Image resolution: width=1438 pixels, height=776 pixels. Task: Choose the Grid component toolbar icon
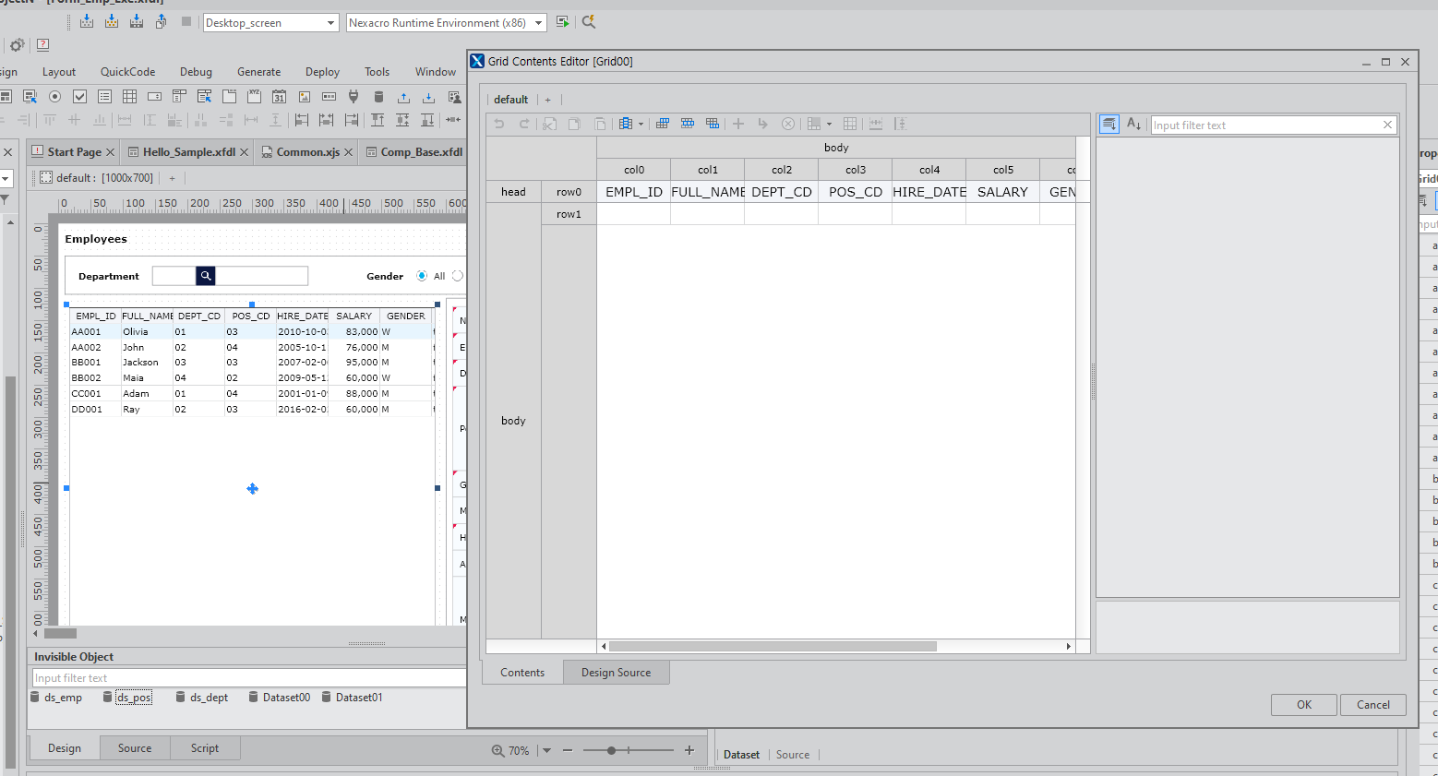(x=129, y=96)
